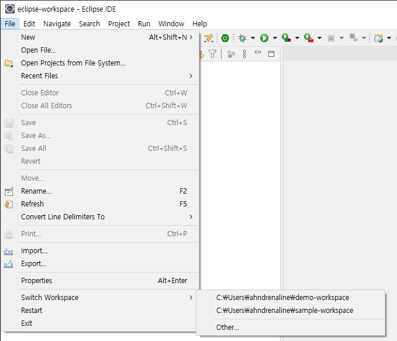Click folder icon beside Open Projects from File System
Screen dimensions: 397x341
(9, 63)
